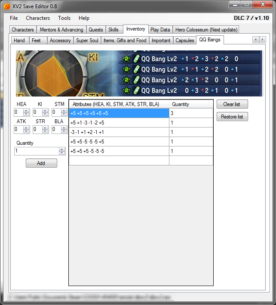Increase the BLA value with up arrow

pyautogui.click(x=64, y=128)
